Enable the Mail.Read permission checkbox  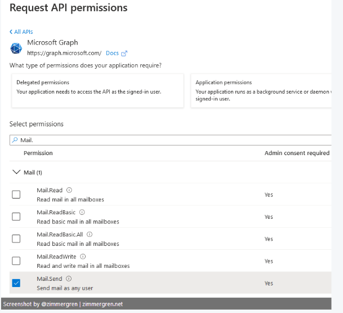(x=16, y=195)
